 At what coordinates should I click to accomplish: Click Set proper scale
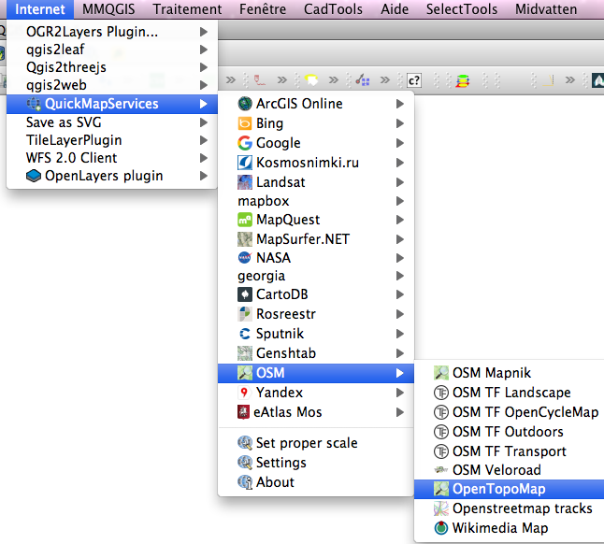[x=306, y=443]
